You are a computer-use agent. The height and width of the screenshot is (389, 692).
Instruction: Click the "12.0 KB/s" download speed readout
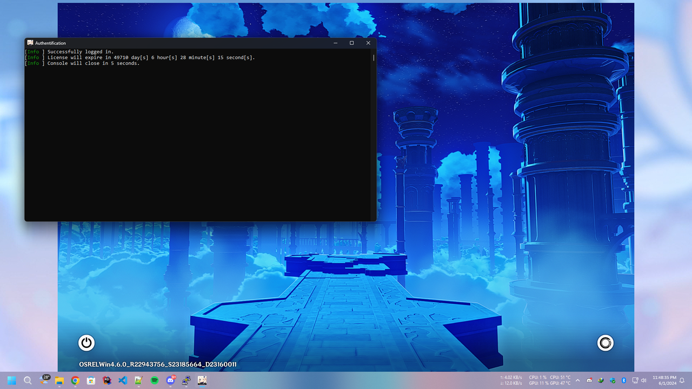coord(511,383)
